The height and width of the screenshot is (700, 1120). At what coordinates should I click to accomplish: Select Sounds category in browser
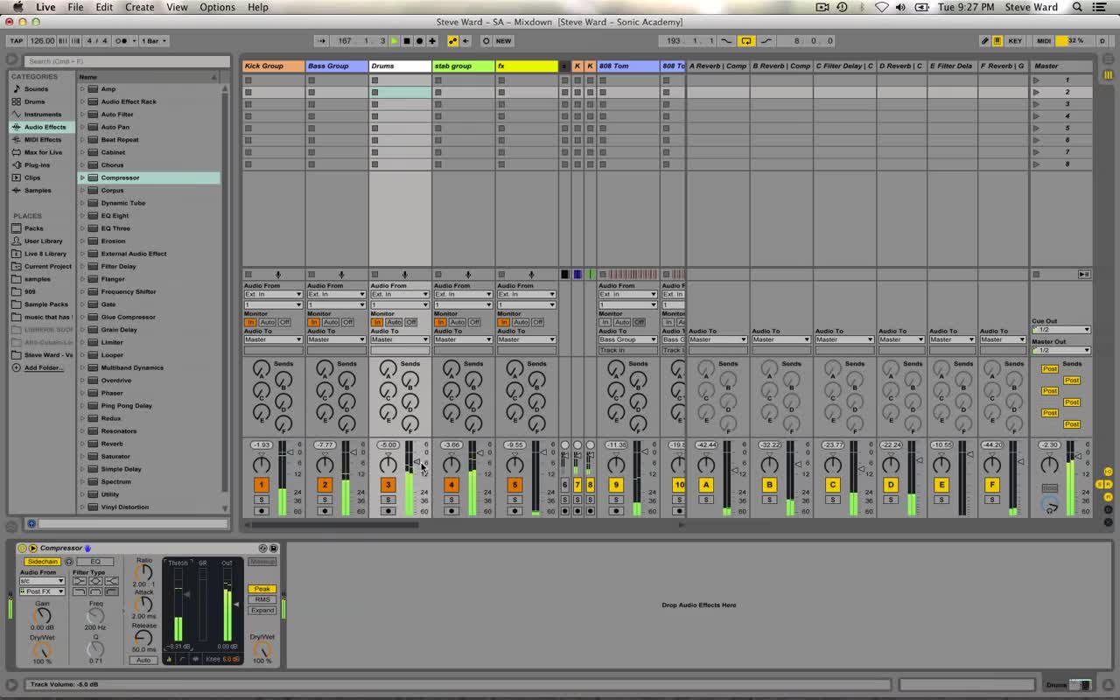tap(36, 89)
